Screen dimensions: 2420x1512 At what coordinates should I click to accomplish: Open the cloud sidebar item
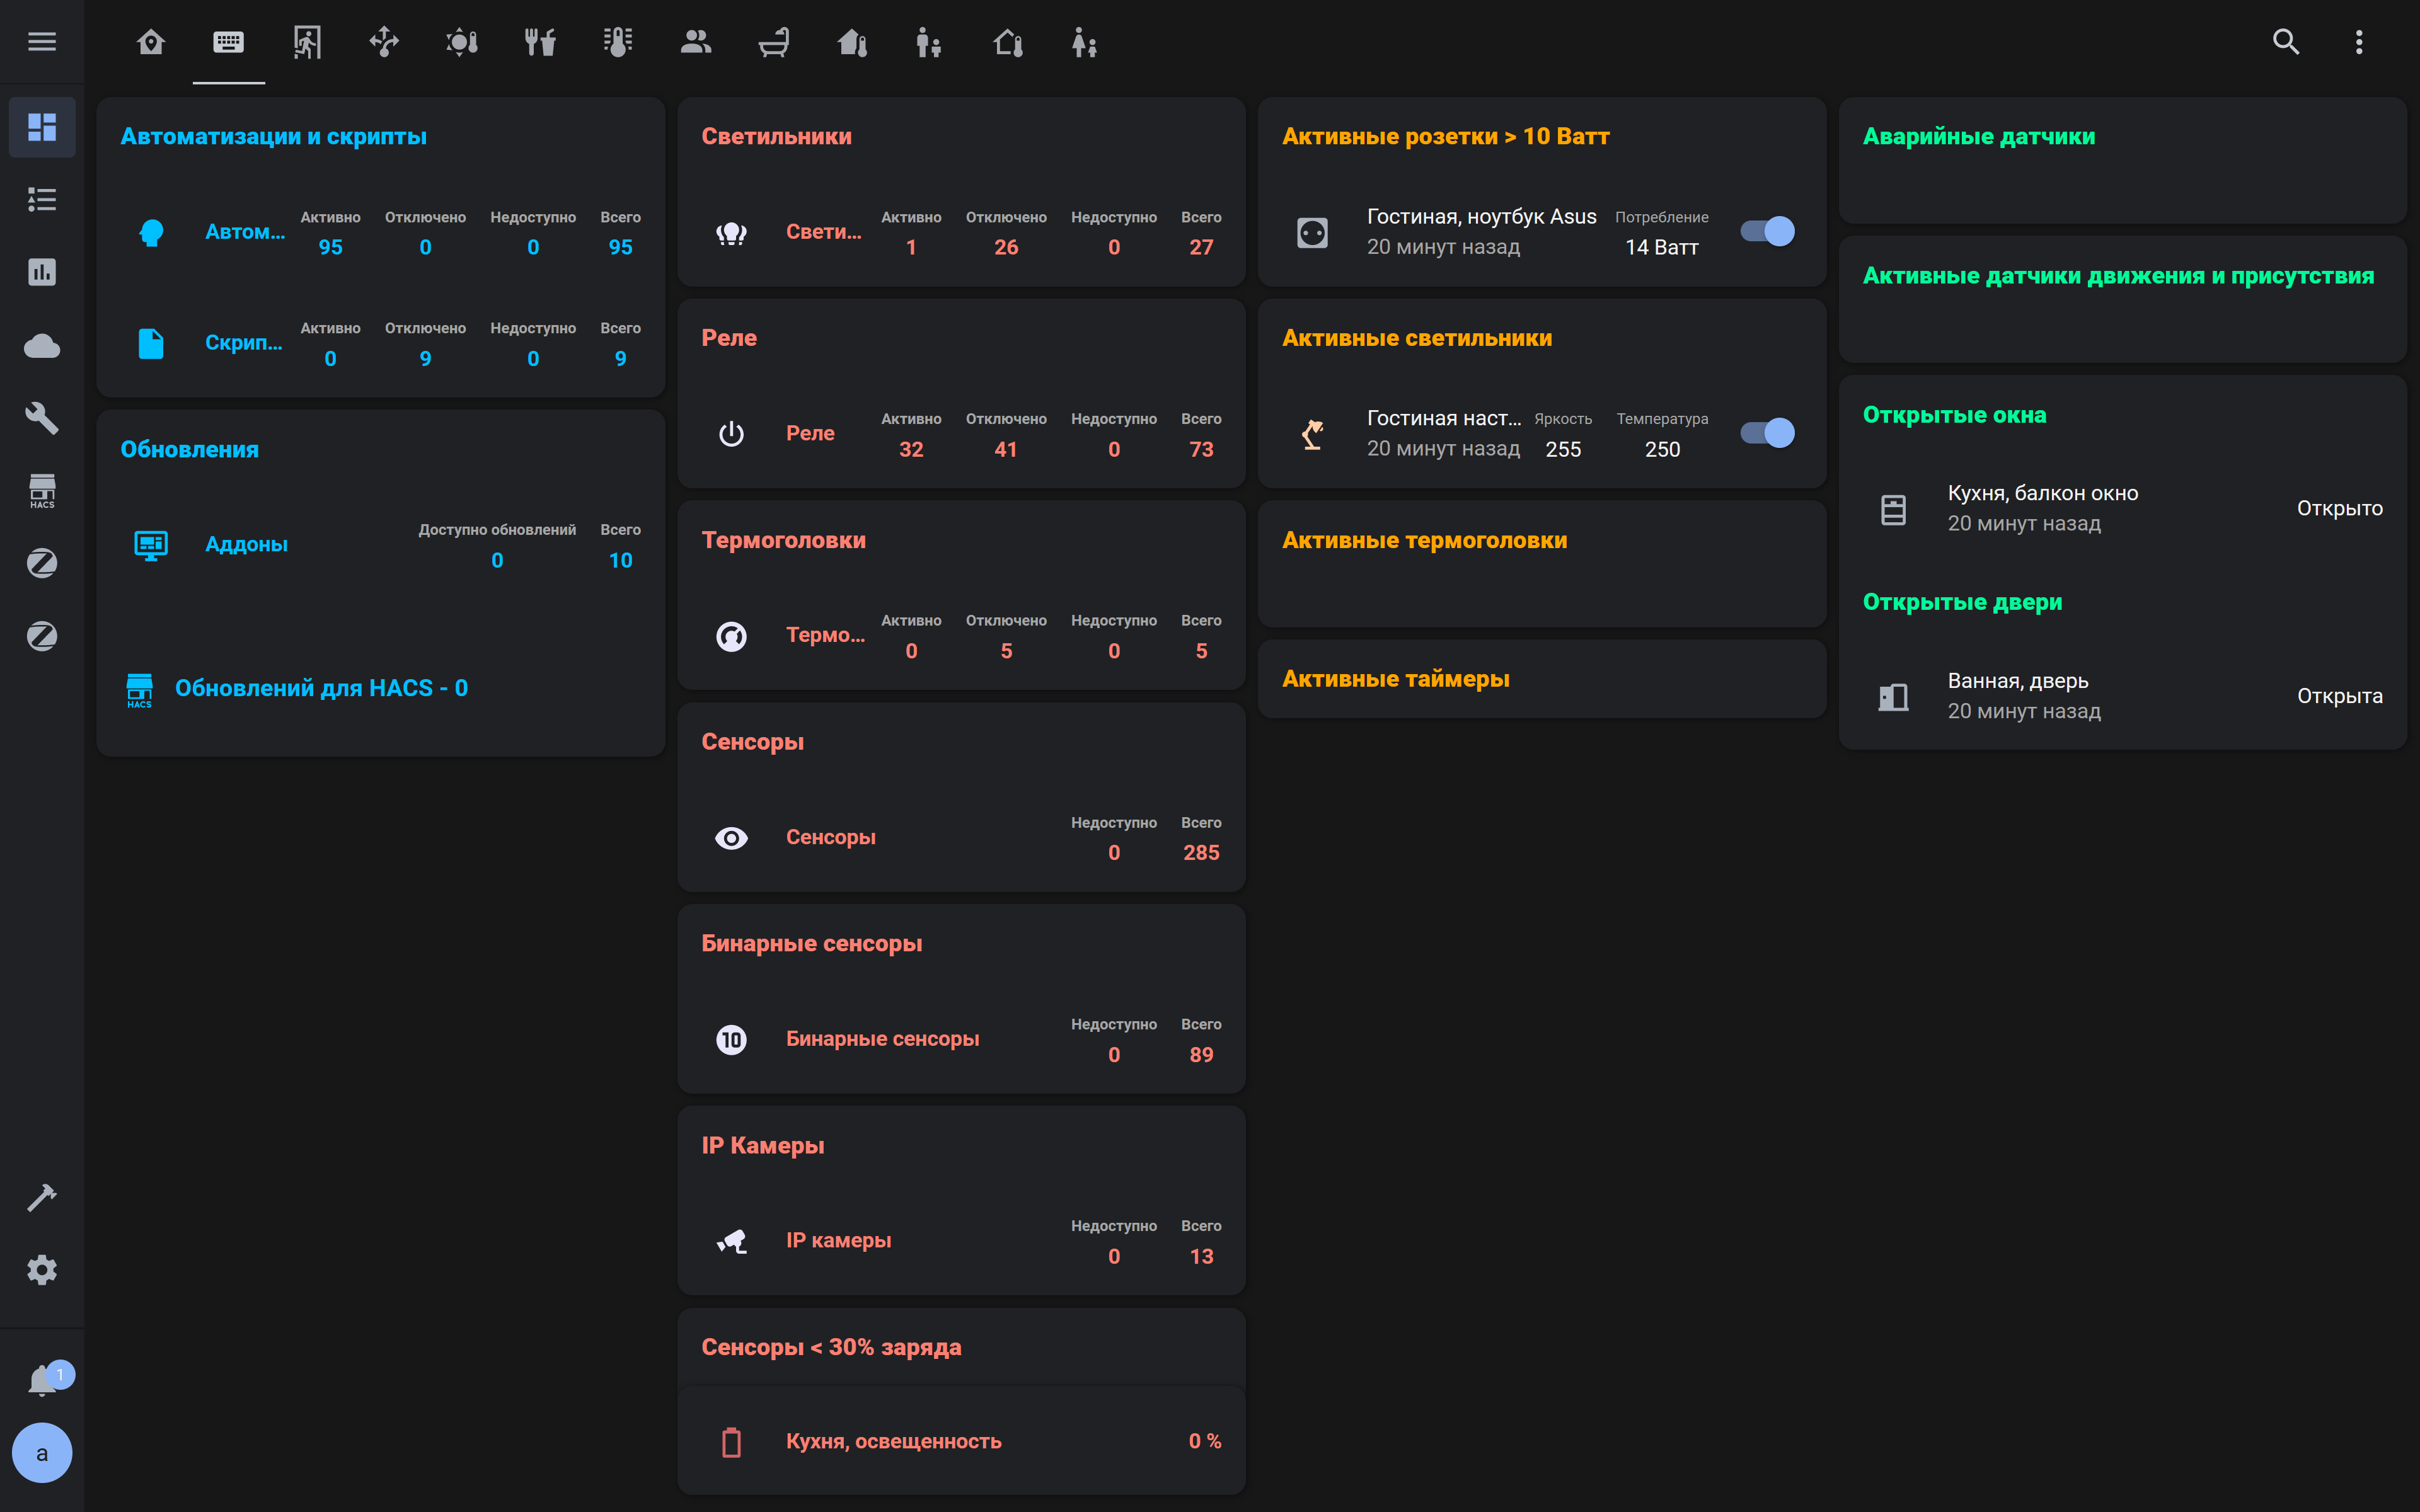pos(42,346)
